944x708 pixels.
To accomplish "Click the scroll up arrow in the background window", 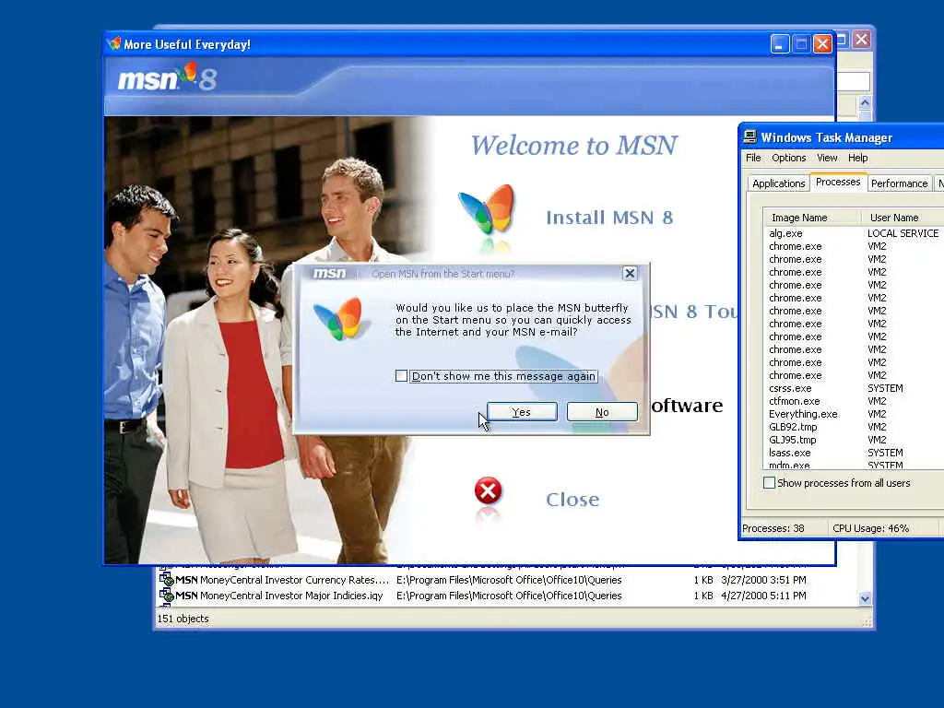I will (x=865, y=102).
